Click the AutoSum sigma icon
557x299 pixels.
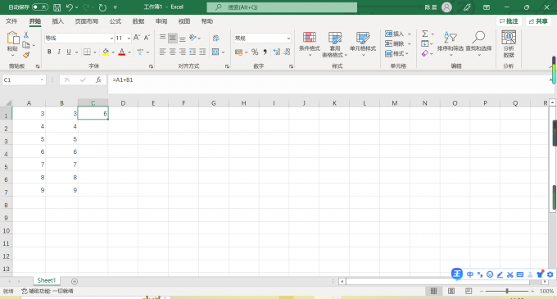425,34
